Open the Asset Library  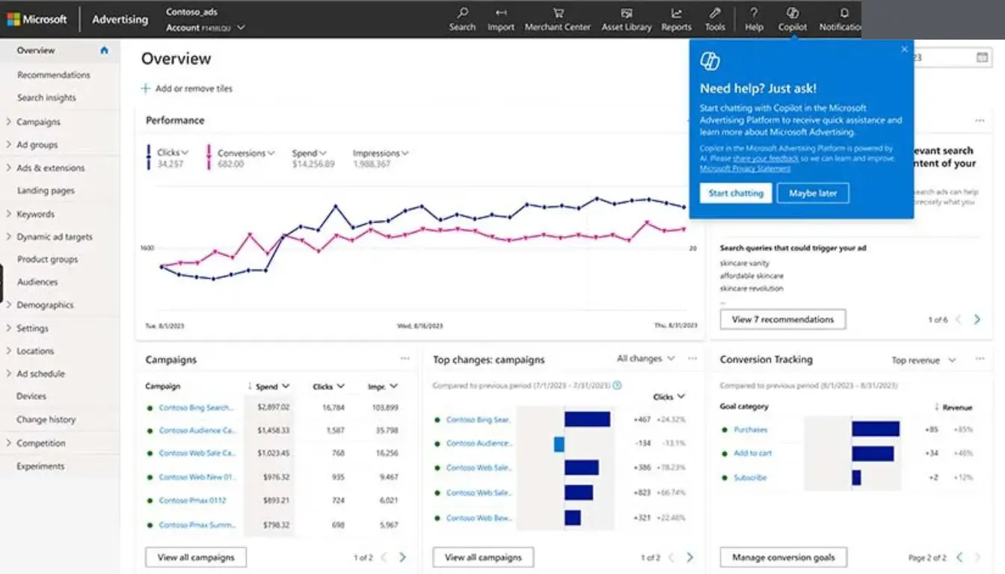(627, 19)
